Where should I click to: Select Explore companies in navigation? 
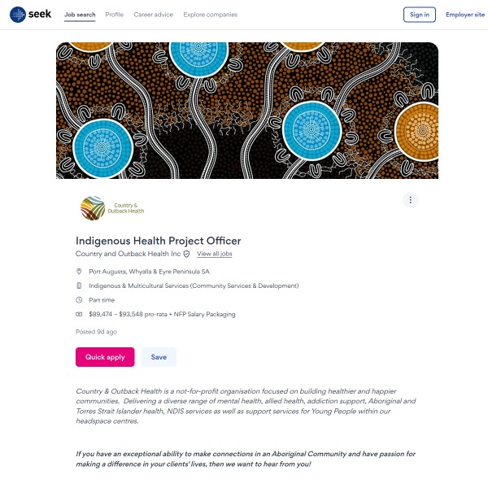coord(211,15)
